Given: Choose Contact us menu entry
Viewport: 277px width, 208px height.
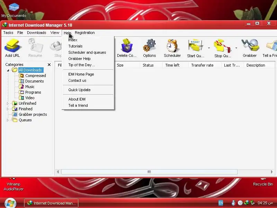Looking at the screenshot, I should 88,80.
